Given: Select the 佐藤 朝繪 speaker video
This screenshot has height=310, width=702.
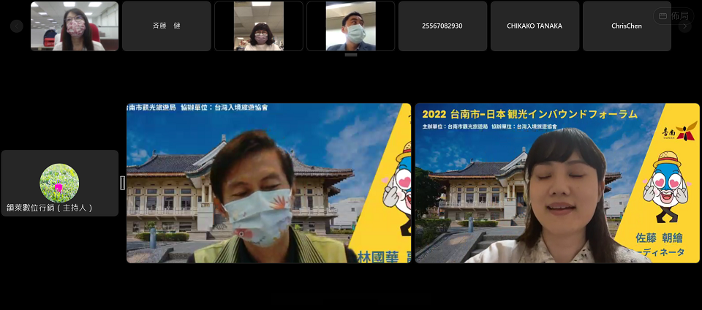Looking at the screenshot, I should 557,183.
